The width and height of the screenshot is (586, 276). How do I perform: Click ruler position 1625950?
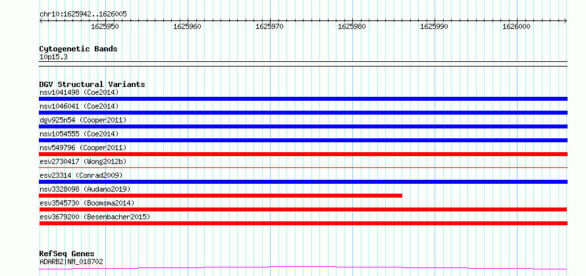point(105,26)
